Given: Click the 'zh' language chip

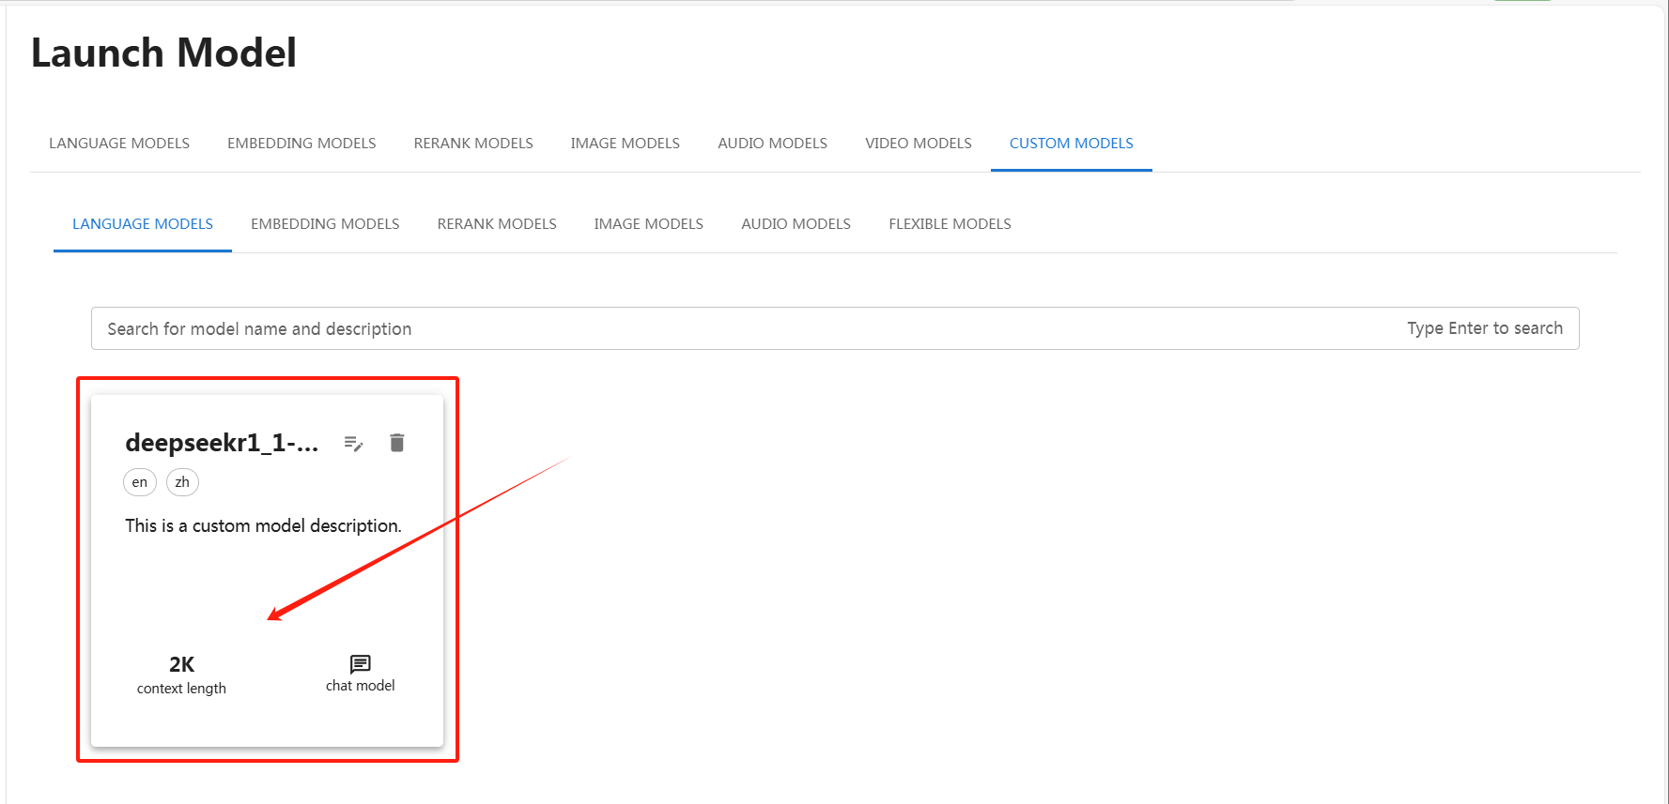Looking at the screenshot, I should click(x=182, y=482).
